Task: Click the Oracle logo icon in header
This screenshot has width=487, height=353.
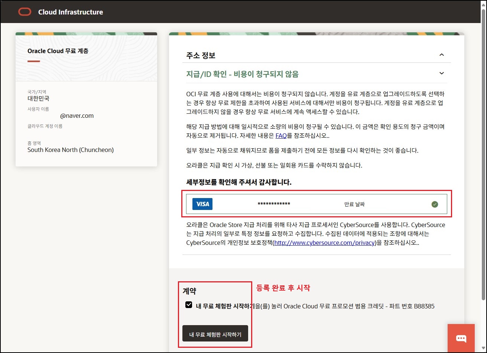Action: coord(25,12)
